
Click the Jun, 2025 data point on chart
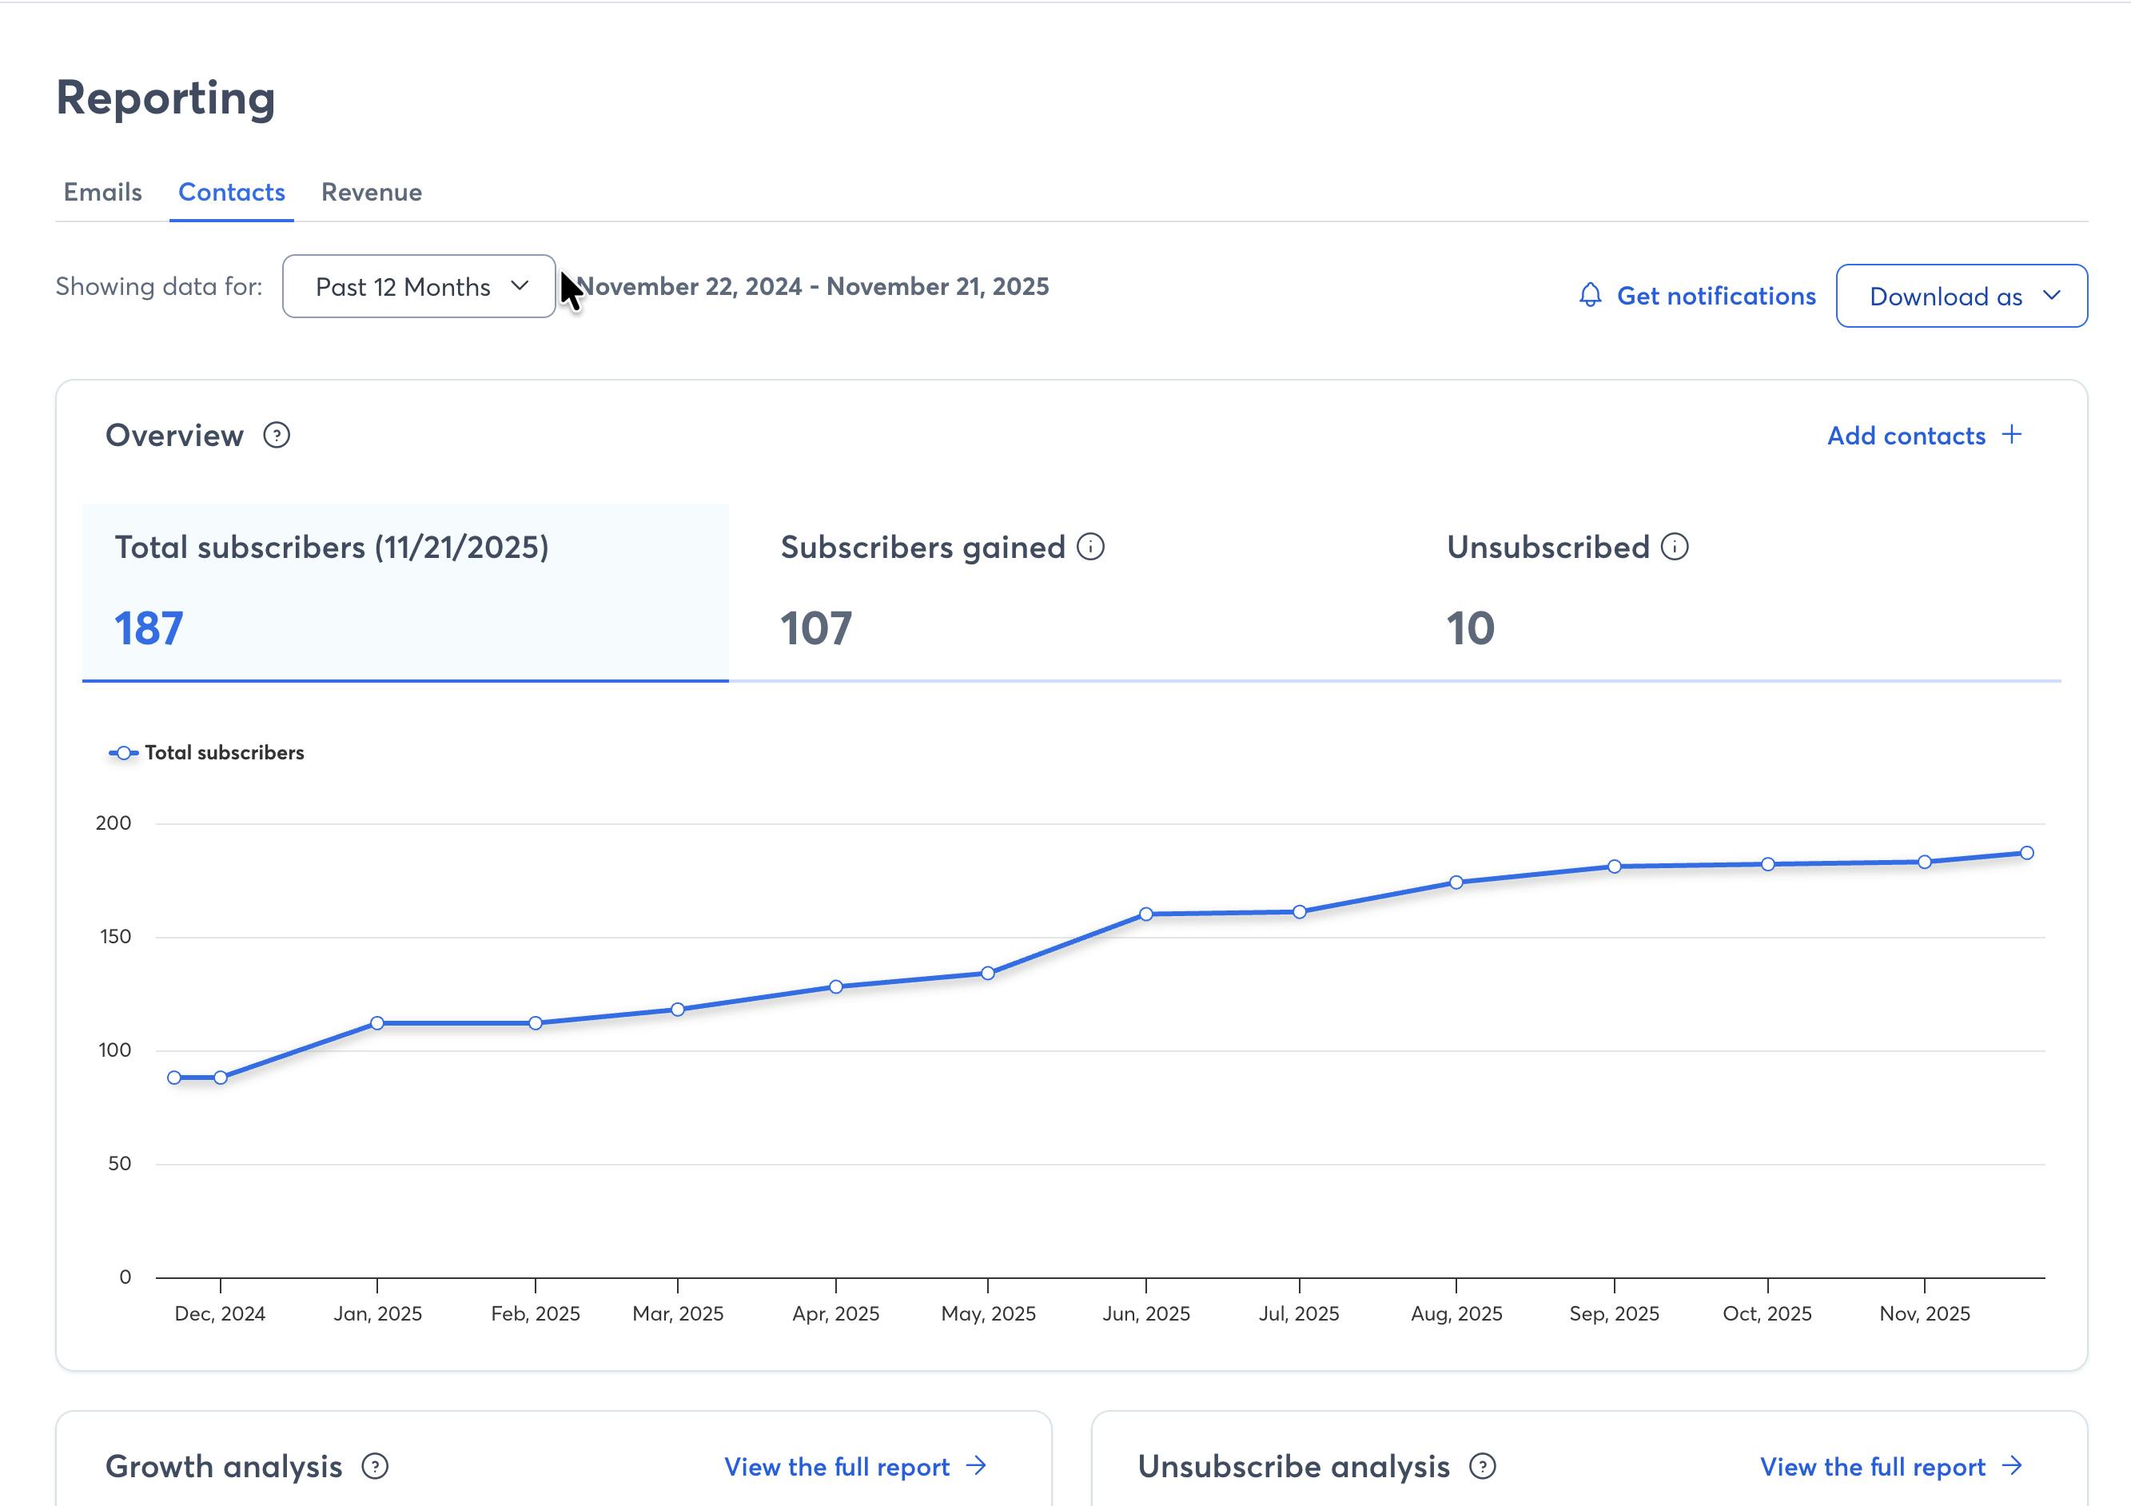click(1145, 914)
